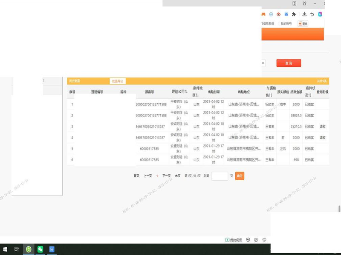Open the 我的账号 menu item
This screenshot has width=341, height=255.
(x=286, y=24)
